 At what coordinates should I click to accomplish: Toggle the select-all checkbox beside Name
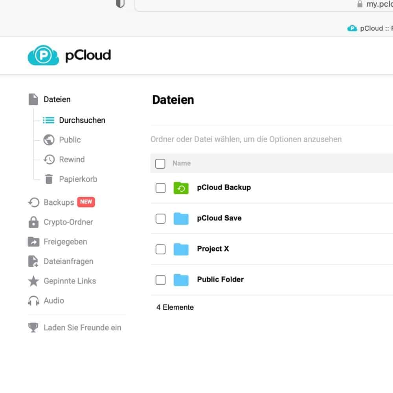[x=160, y=163]
